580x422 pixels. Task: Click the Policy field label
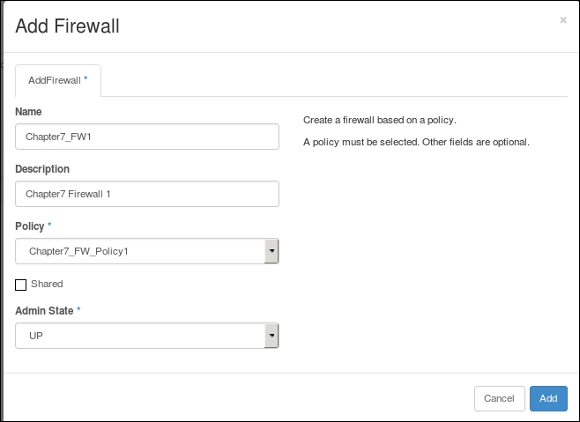click(30, 226)
